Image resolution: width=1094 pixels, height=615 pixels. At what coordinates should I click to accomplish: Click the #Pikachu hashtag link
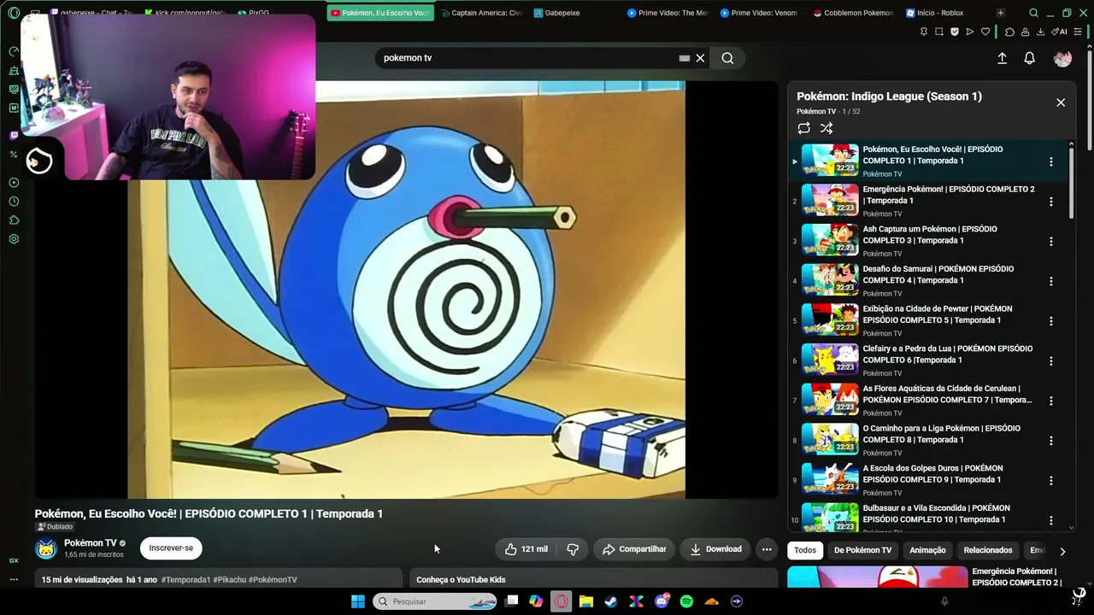(x=229, y=580)
